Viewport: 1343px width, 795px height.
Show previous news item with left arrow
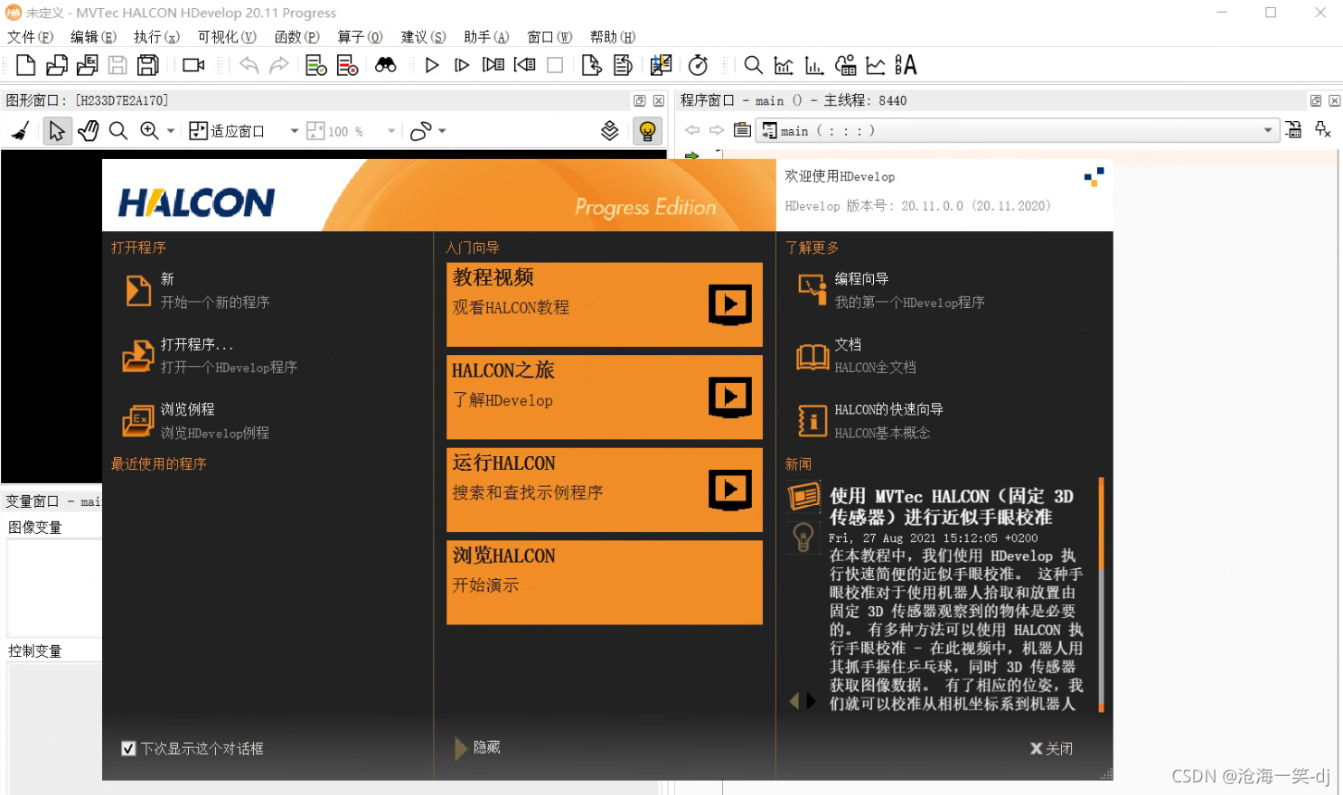(x=794, y=701)
